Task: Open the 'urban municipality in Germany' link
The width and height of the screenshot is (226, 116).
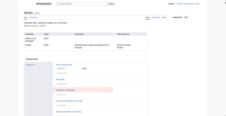Action: pyautogui.click(x=68, y=112)
